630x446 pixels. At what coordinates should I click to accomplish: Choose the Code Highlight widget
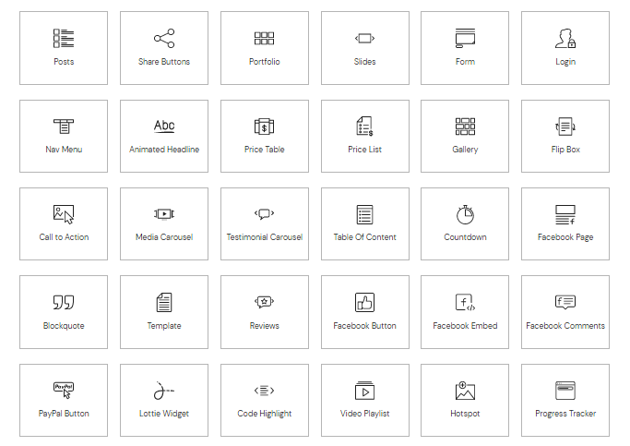(x=265, y=400)
